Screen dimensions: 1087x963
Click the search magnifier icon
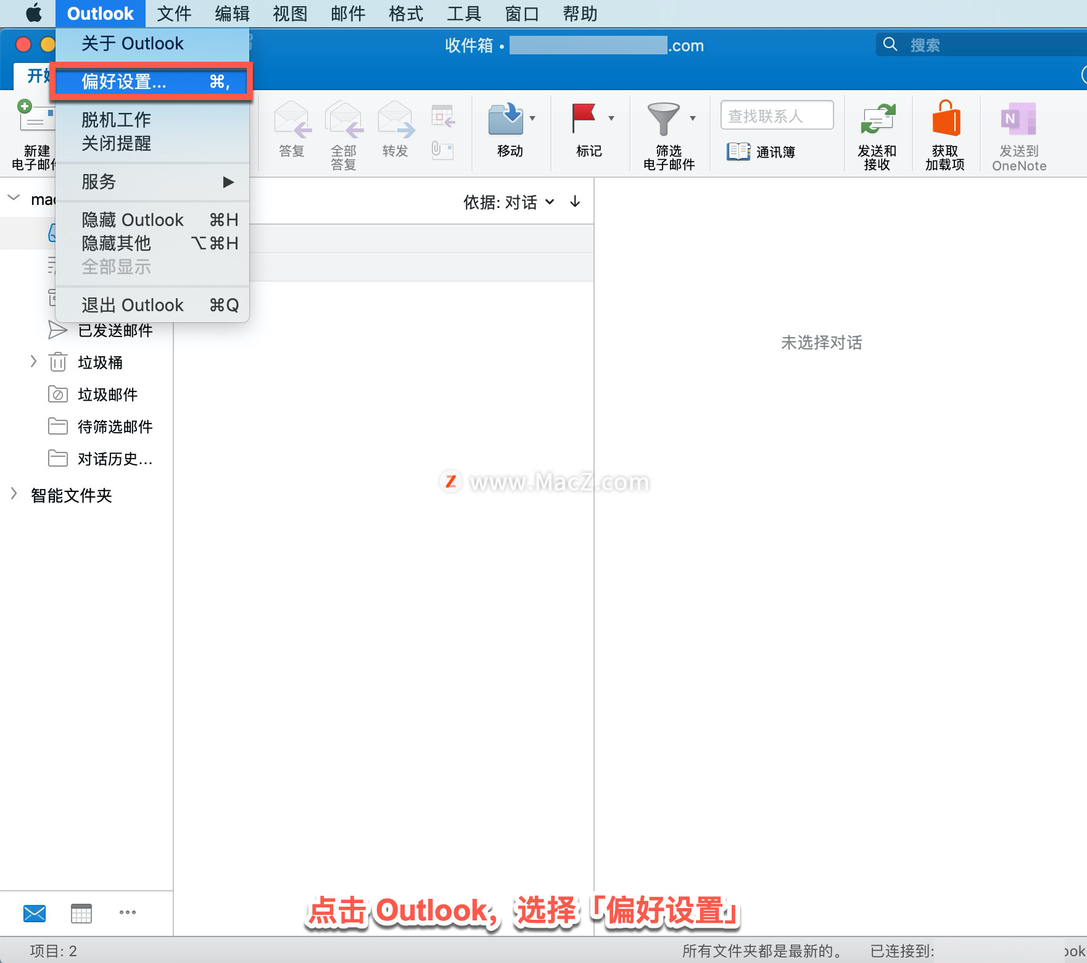(890, 44)
